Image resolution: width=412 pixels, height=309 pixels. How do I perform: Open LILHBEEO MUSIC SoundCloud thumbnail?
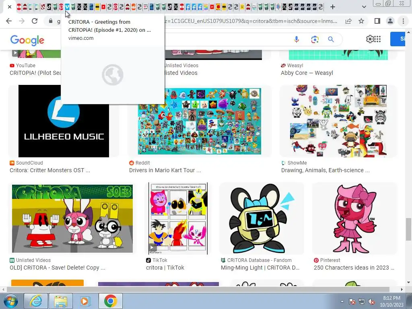click(x=64, y=121)
